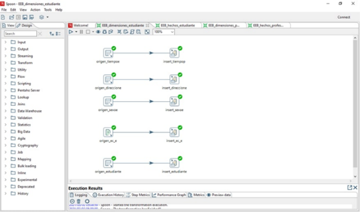The height and width of the screenshot is (212, 360).
Task: Click the Verify transformation icon
Action: click(x=119, y=32)
